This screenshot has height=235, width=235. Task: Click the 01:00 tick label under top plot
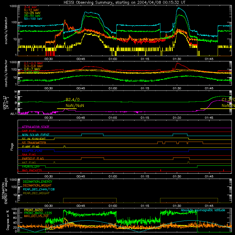(113, 59)
